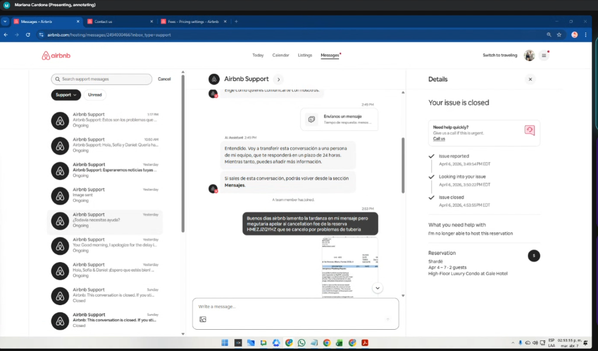
Task: Close the Contact us tab
Action: 151,22
